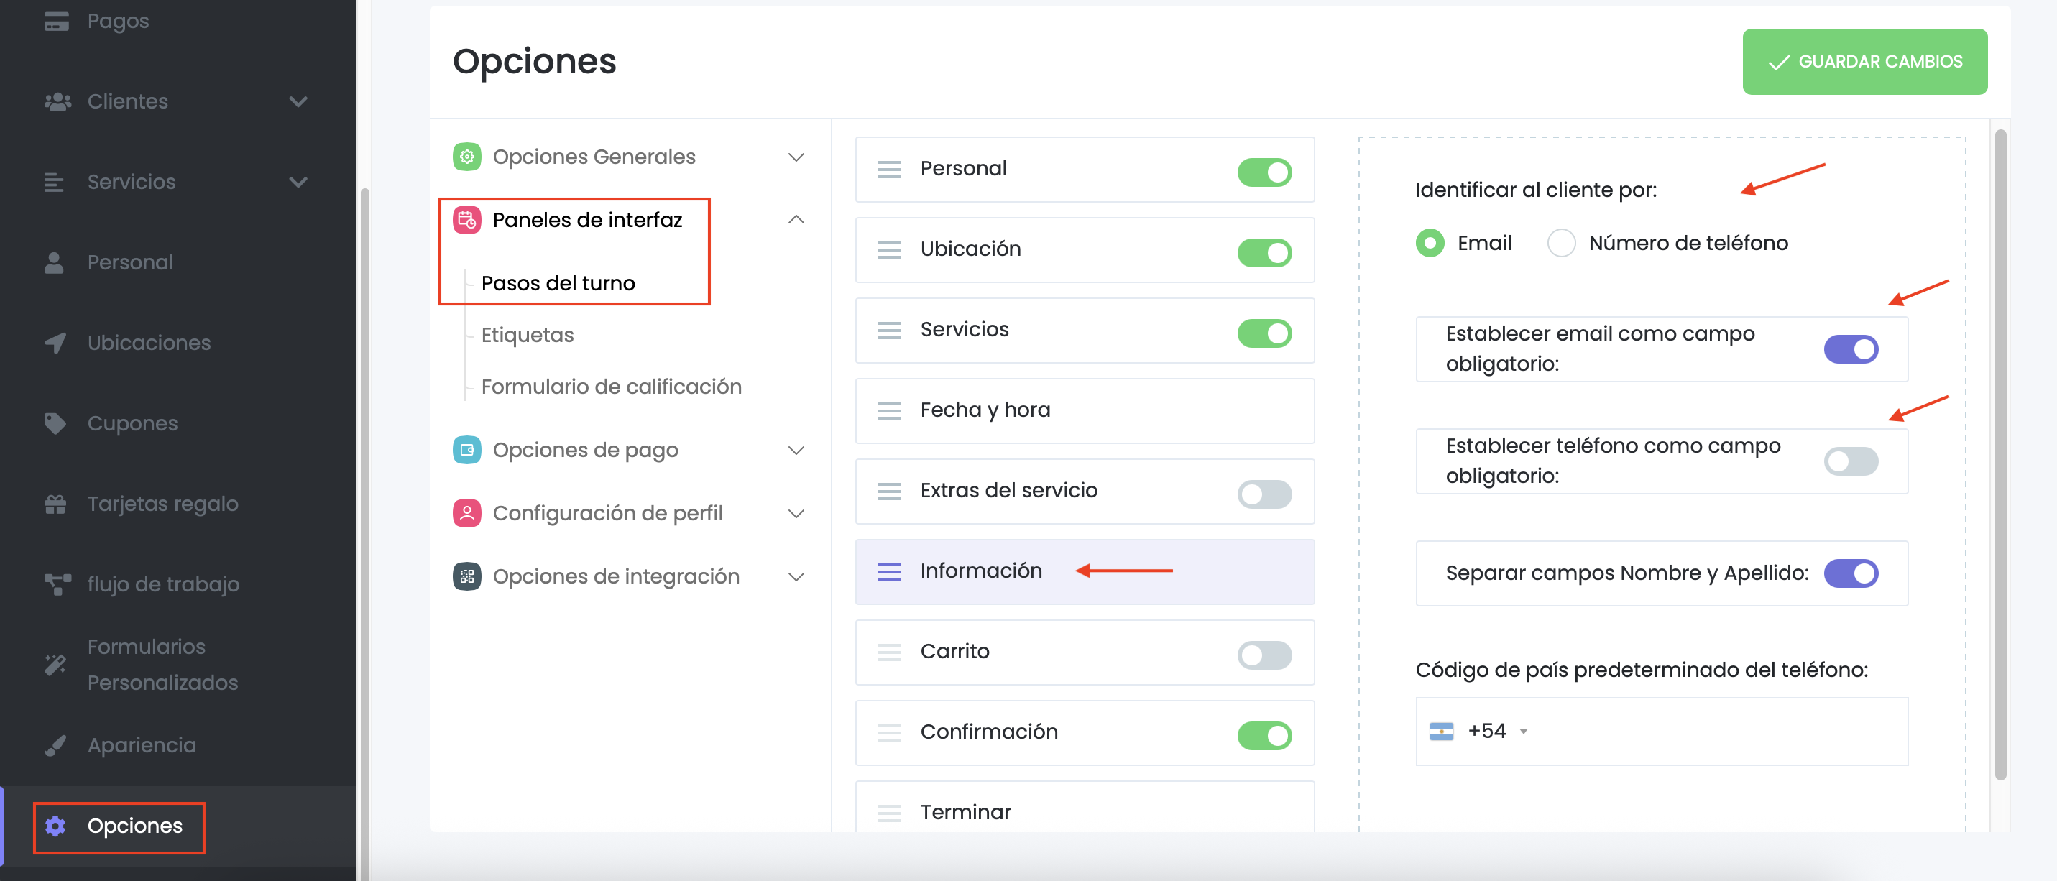Image resolution: width=2057 pixels, height=881 pixels.
Task: Open Etiquetas submenu item
Action: [x=527, y=335]
